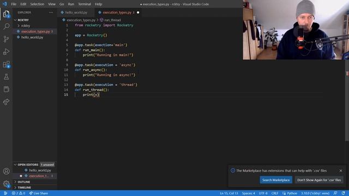Open the Selection menu
The image size is (349, 196).
(37, 4)
